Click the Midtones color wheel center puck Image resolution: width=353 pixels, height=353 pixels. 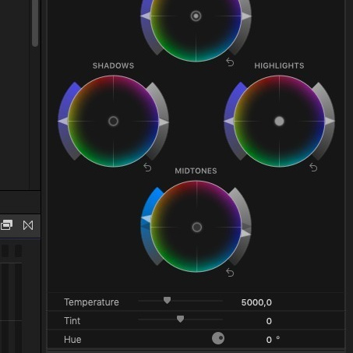click(196, 227)
